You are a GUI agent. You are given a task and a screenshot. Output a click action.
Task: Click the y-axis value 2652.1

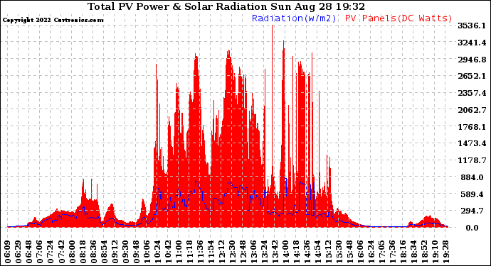coord(472,76)
